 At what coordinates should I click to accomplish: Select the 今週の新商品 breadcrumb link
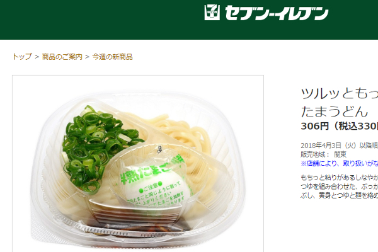tap(112, 57)
